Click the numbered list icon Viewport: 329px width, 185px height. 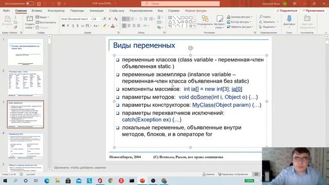[133, 19]
